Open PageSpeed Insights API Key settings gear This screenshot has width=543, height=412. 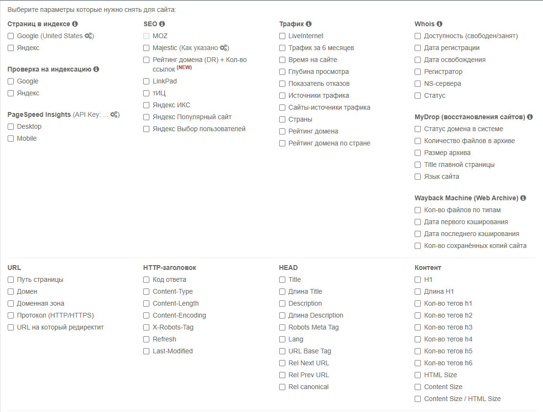coord(114,114)
